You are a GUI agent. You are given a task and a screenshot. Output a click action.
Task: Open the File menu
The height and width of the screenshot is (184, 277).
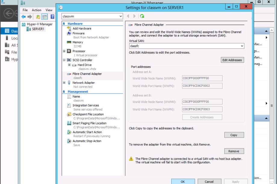25,10
